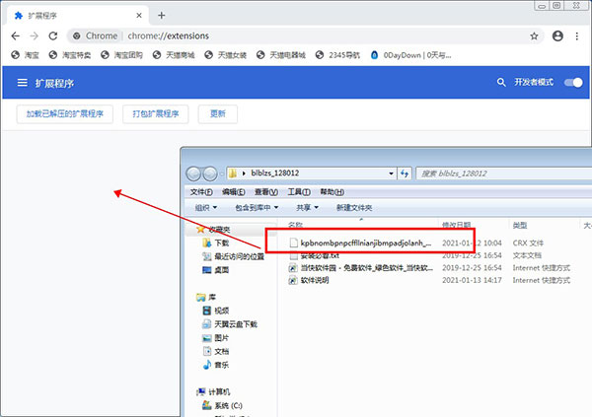592x417 pixels.
Task: Click the 打包扩展程序 button
Action: [156, 114]
